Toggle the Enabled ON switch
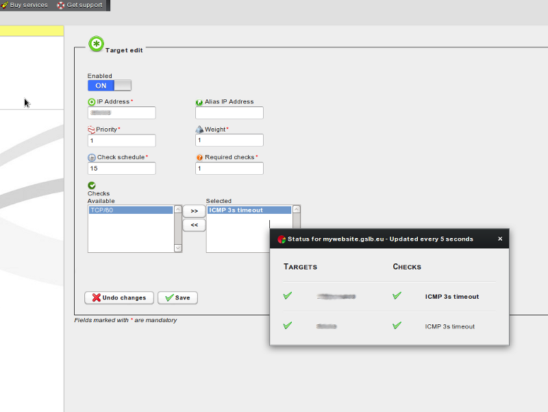The width and height of the screenshot is (548, 412). tap(110, 85)
